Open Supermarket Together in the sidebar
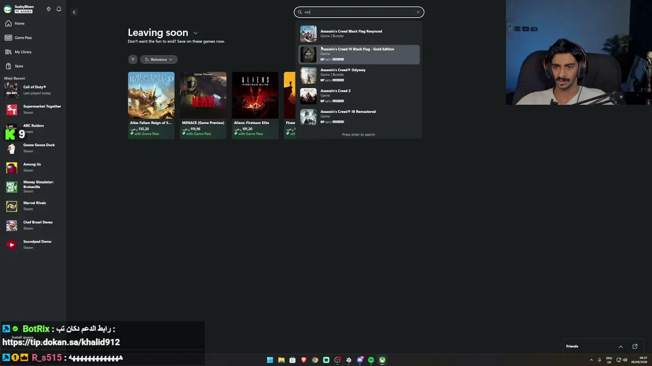 33,109
